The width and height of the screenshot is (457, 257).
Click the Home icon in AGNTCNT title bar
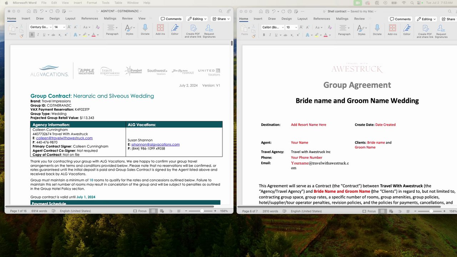29,11
